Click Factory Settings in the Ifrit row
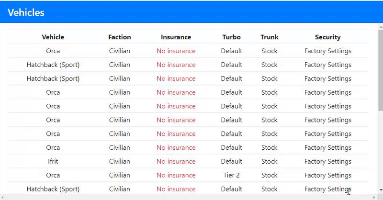Screen dimensions: 383x200 click(327, 161)
